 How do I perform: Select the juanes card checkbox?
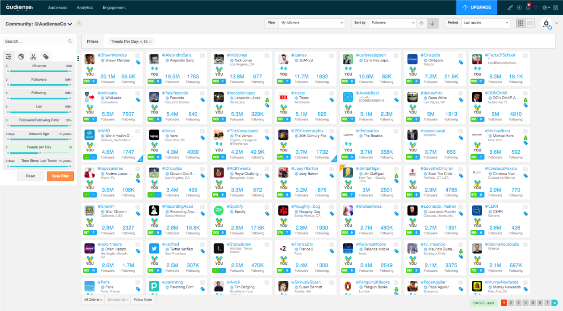pyautogui.click(x=331, y=56)
